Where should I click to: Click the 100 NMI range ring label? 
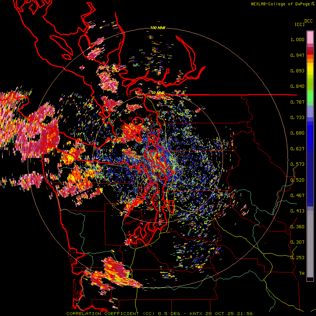[158, 28]
